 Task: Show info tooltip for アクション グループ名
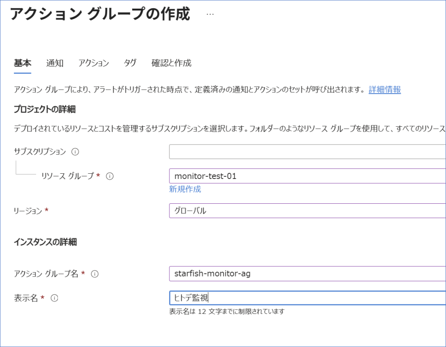point(95,274)
